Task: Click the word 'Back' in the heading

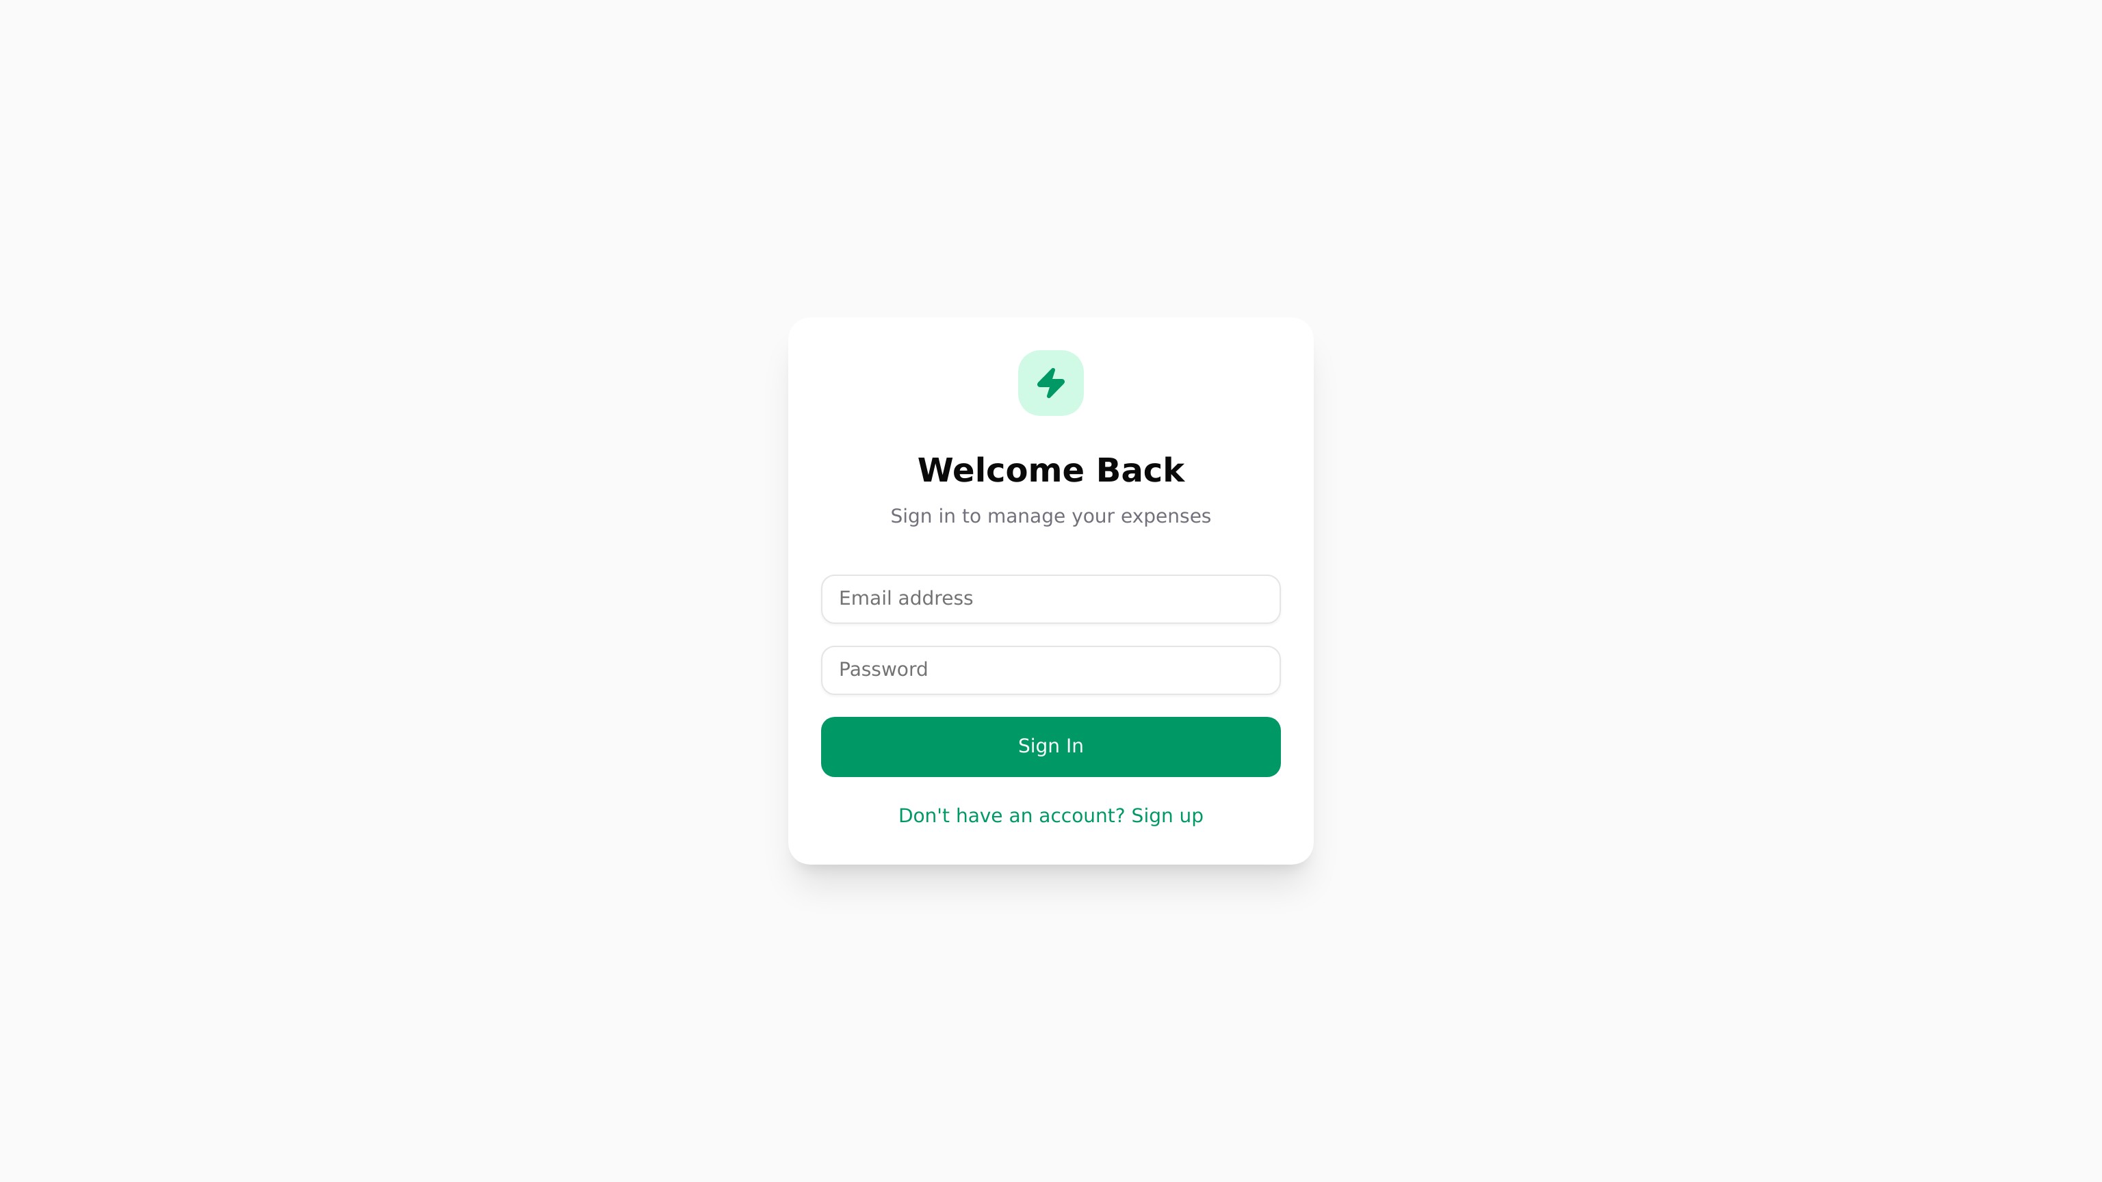Action: [x=1140, y=471]
